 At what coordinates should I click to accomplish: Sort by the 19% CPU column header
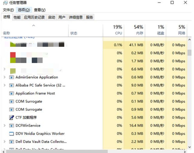pos(113,30)
